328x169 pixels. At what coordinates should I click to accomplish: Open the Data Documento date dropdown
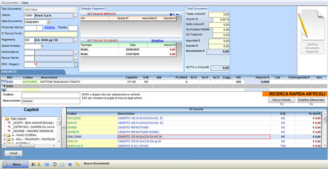coord(48,22)
